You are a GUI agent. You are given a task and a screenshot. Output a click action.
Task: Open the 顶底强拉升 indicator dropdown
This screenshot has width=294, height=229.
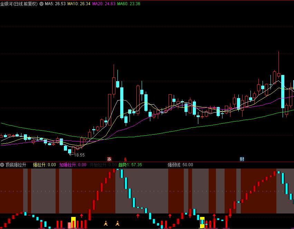2,165
